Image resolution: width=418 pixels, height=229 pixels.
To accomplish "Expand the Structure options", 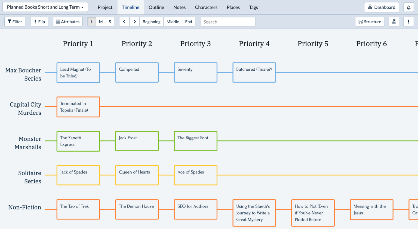I will point(370,21).
